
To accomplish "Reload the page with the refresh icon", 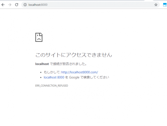I will pos(17,5).
